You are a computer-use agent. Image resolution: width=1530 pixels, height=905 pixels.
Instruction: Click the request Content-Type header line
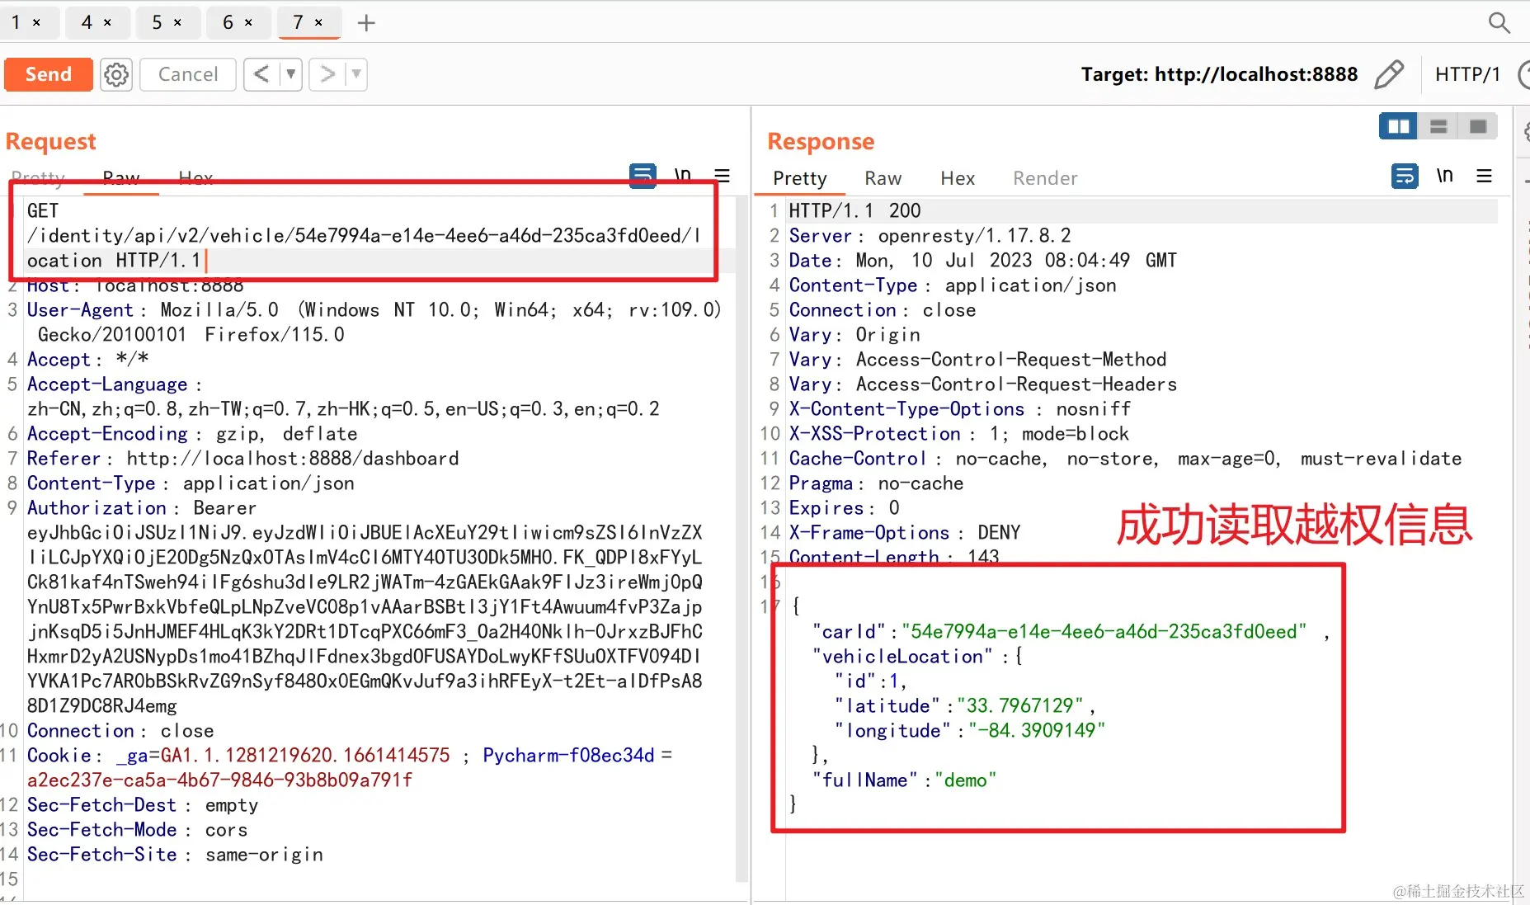click(191, 483)
